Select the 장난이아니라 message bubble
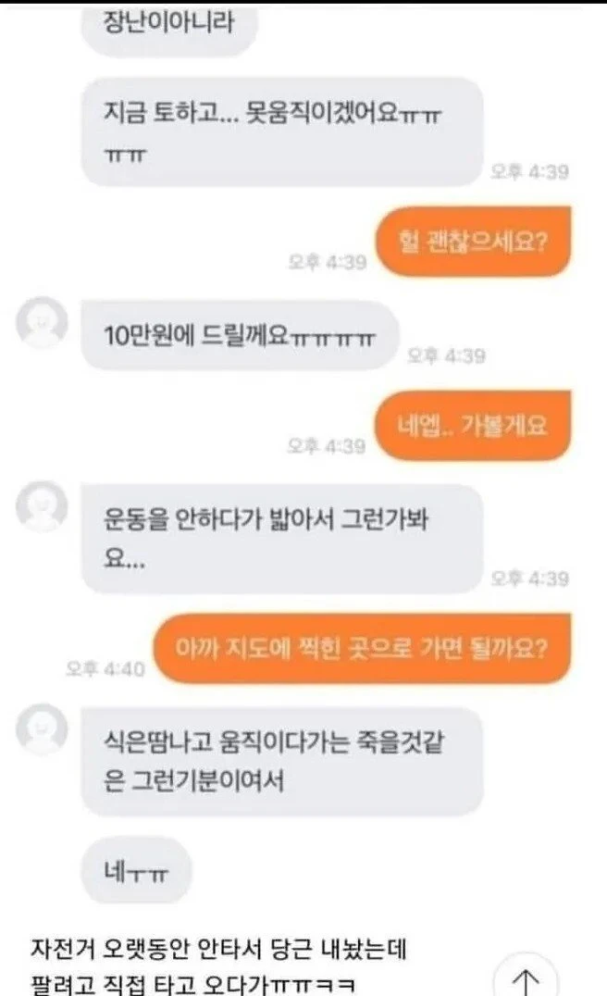Viewport: 607px width, 996px height. coord(169,25)
